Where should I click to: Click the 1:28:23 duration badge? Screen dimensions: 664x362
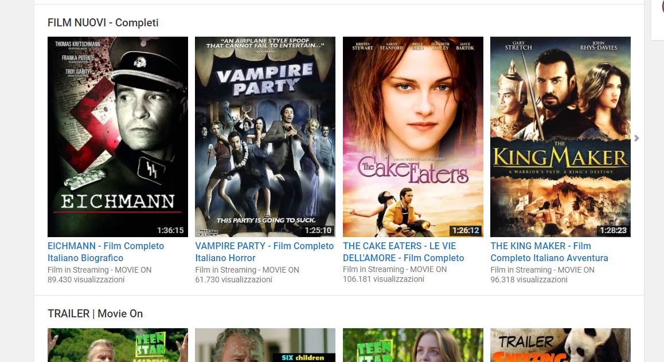click(x=614, y=230)
